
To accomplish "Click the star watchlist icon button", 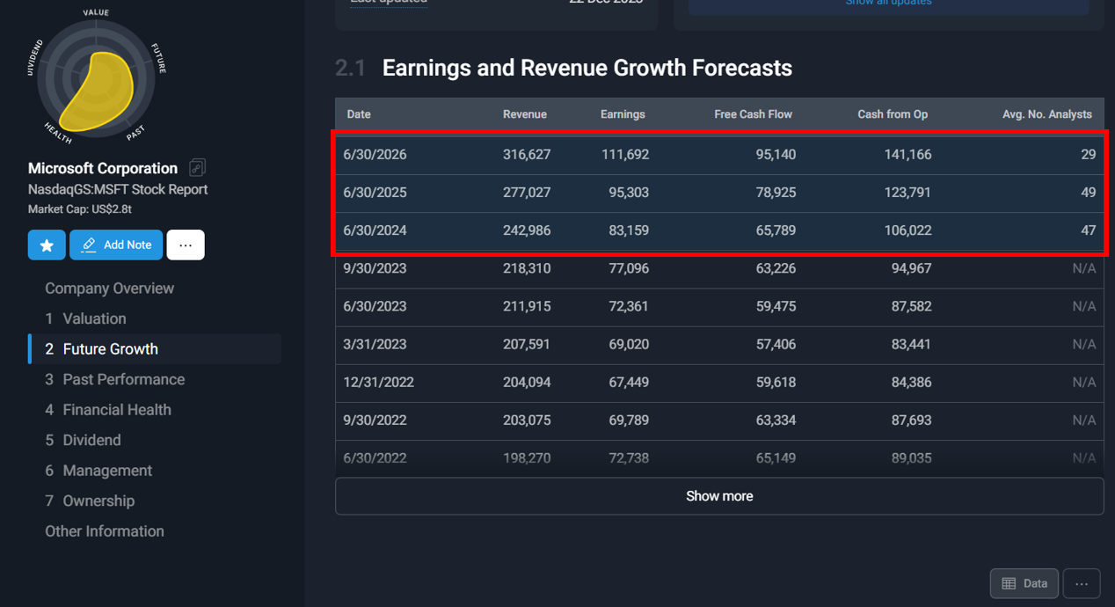I will coord(47,245).
